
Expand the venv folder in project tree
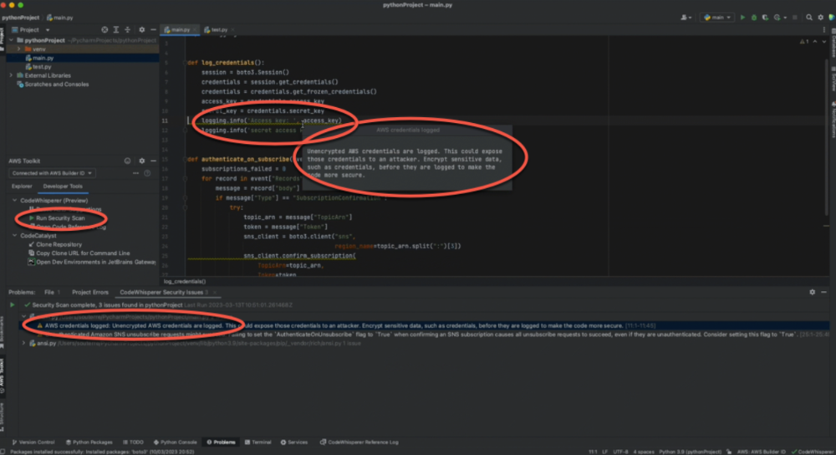20,49
